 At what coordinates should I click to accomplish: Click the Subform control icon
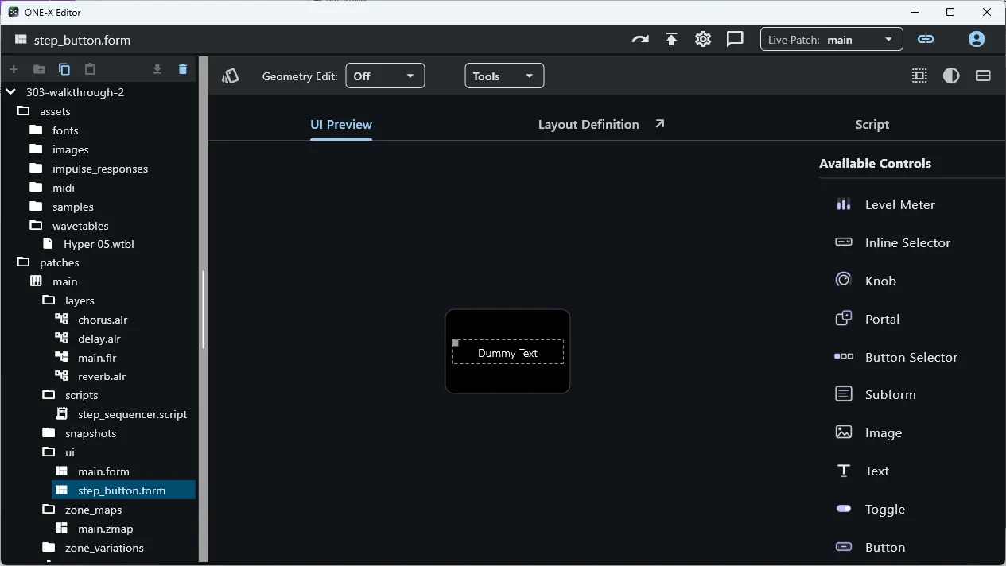click(844, 394)
